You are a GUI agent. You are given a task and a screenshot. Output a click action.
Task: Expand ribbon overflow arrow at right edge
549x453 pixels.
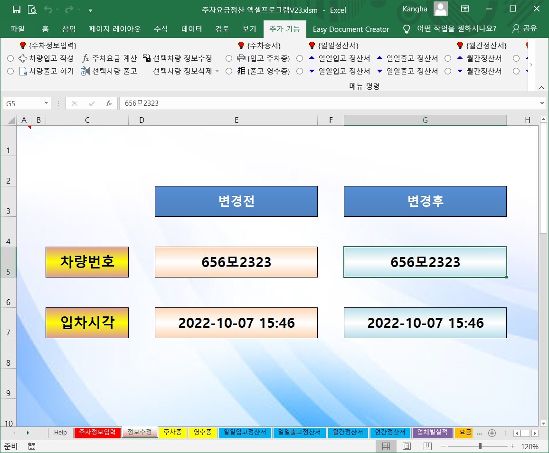coord(531,65)
